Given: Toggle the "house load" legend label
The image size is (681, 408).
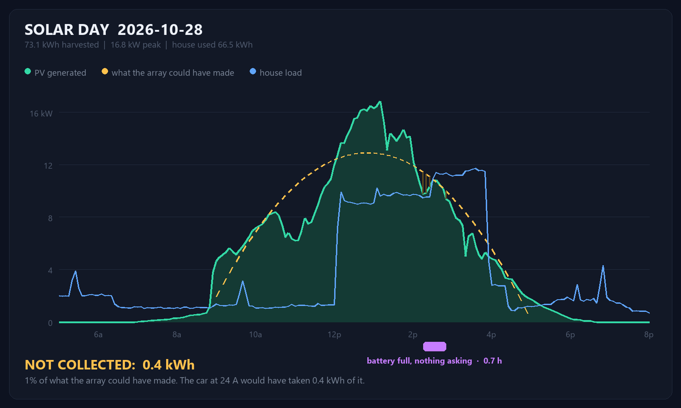Looking at the screenshot, I should [281, 73].
